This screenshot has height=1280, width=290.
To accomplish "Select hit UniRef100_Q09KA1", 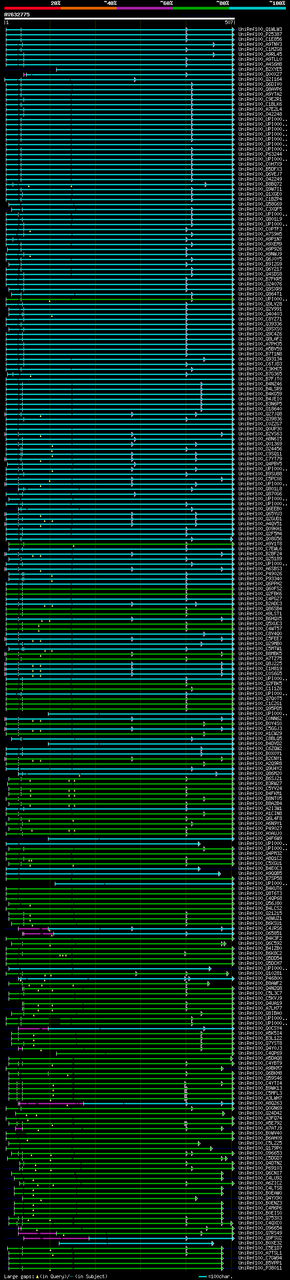I will tap(260, 529).
